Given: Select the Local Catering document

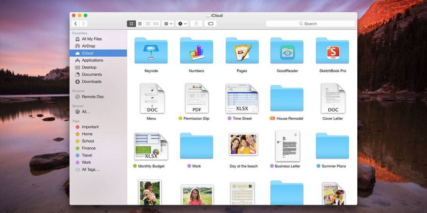Looking at the screenshot, I should [334, 194].
